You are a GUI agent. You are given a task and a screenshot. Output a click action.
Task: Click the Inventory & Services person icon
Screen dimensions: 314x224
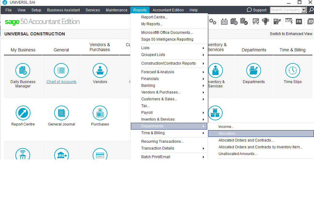click(x=215, y=70)
